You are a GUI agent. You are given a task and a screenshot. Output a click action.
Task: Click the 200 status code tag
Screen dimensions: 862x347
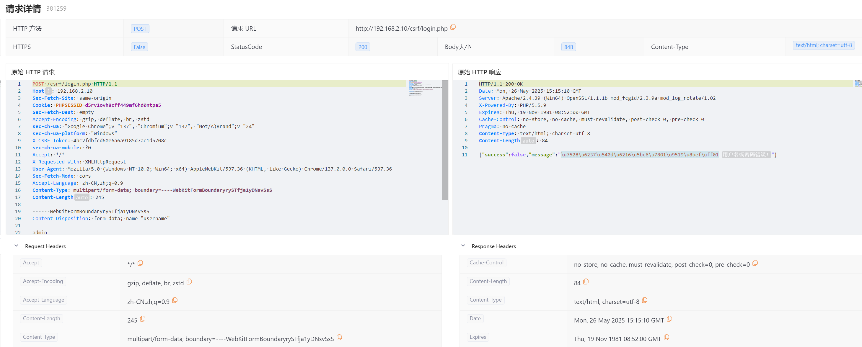coord(363,47)
